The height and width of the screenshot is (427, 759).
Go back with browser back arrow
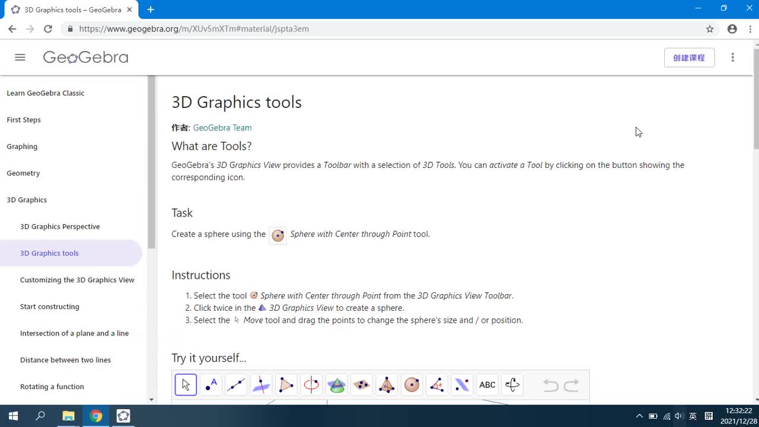pos(12,28)
